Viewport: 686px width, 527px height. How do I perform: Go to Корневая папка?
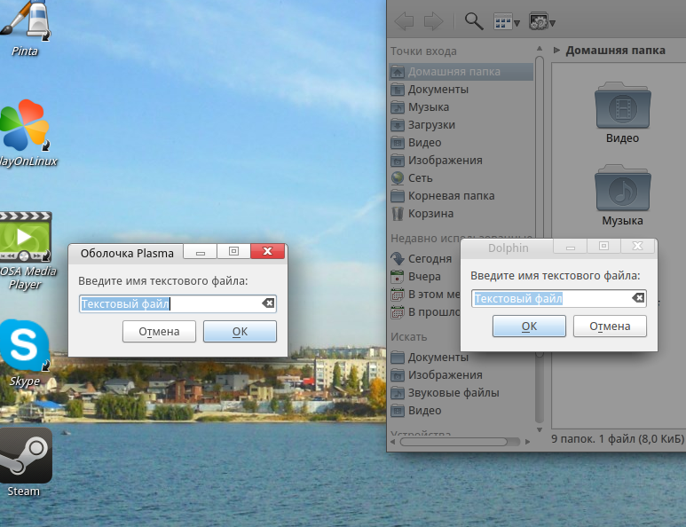[x=461, y=196]
